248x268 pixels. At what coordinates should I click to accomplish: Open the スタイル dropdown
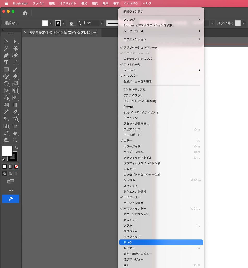pyautogui.click(x=244, y=23)
